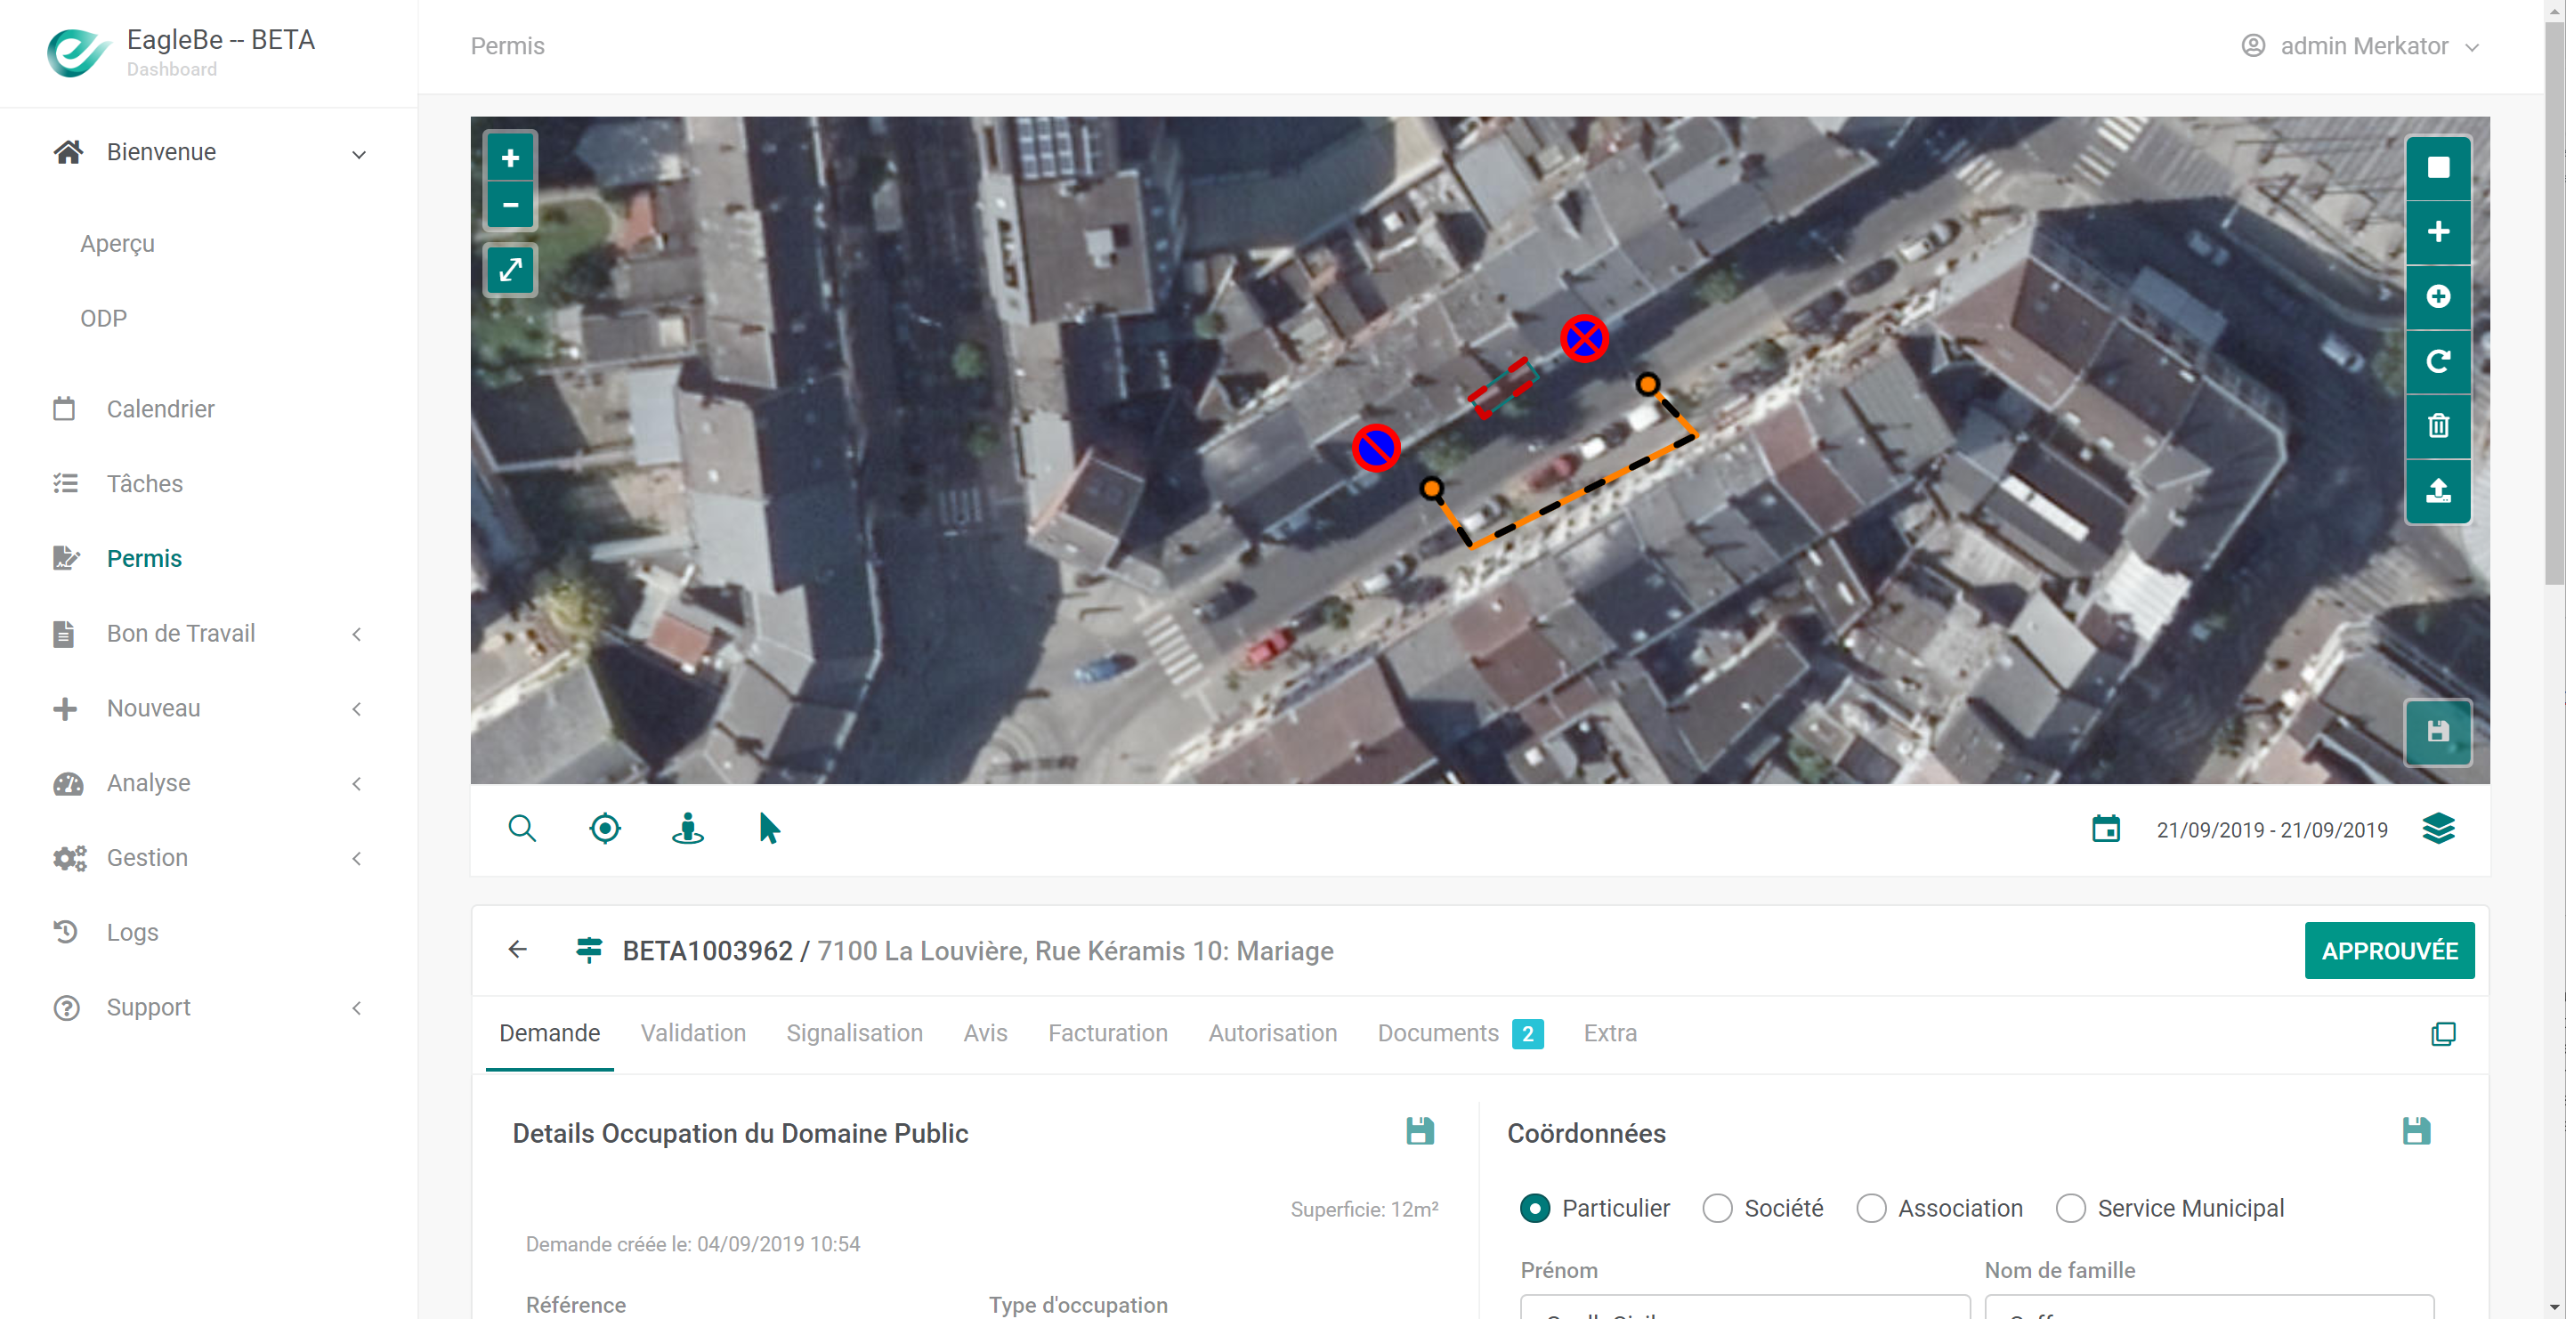Save the Coördonnées section
The image size is (2566, 1319).
[2416, 1132]
